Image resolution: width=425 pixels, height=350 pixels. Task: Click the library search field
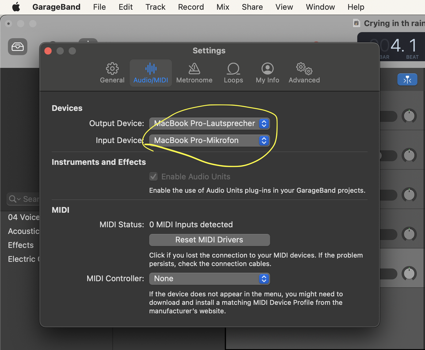[23, 199]
